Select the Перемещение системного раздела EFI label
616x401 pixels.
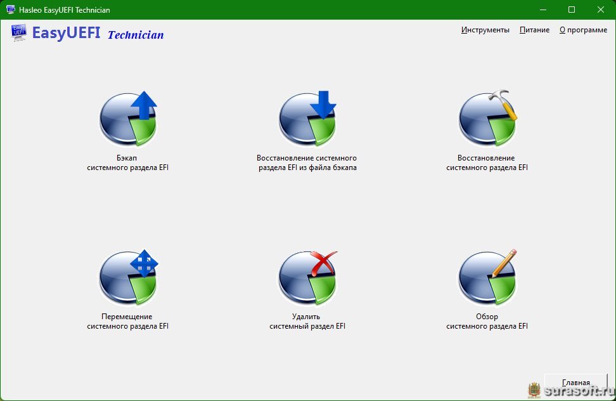[x=127, y=321]
